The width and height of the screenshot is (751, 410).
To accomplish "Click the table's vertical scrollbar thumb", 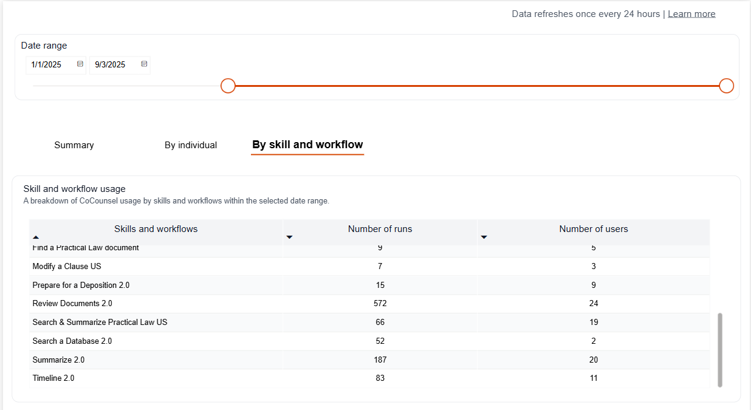I will [x=720, y=349].
